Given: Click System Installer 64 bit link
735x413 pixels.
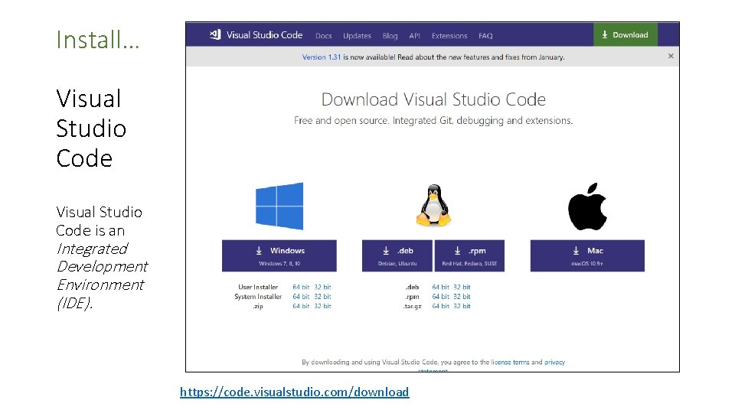Looking at the screenshot, I should (301, 297).
